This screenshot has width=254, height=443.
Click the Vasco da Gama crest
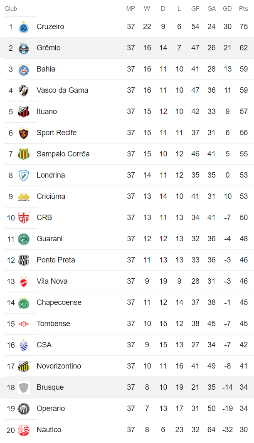tap(24, 91)
